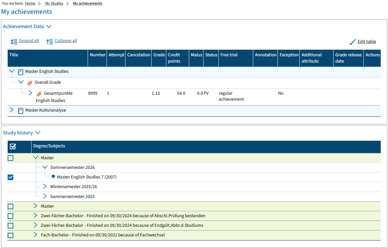The width and height of the screenshot is (388, 248).
Task: Go to Home in the breadcrumb
Action: pos(30,3)
